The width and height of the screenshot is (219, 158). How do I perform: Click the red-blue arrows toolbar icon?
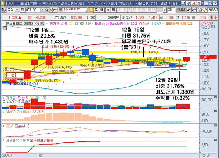[189, 10]
